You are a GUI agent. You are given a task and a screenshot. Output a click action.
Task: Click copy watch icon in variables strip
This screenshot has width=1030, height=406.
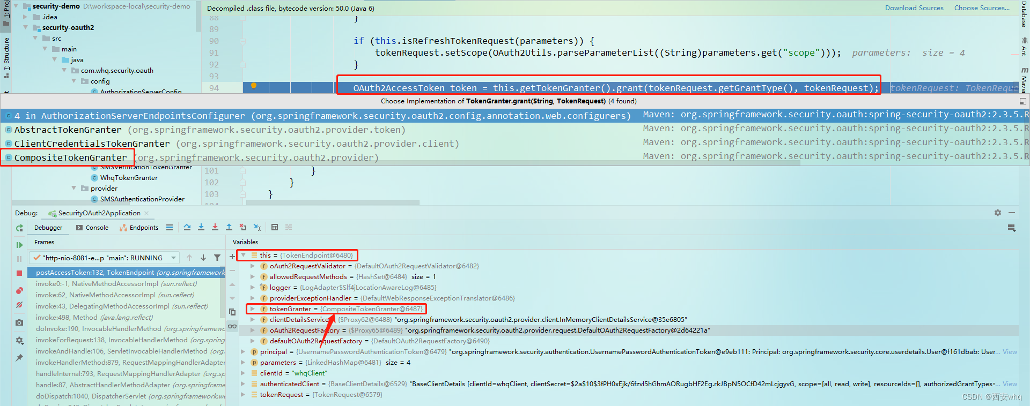pyautogui.click(x=232, y=312)
